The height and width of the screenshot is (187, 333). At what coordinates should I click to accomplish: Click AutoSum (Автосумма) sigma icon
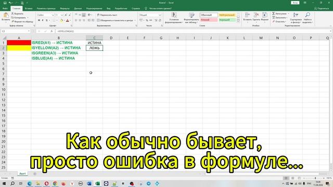point(274,14)
